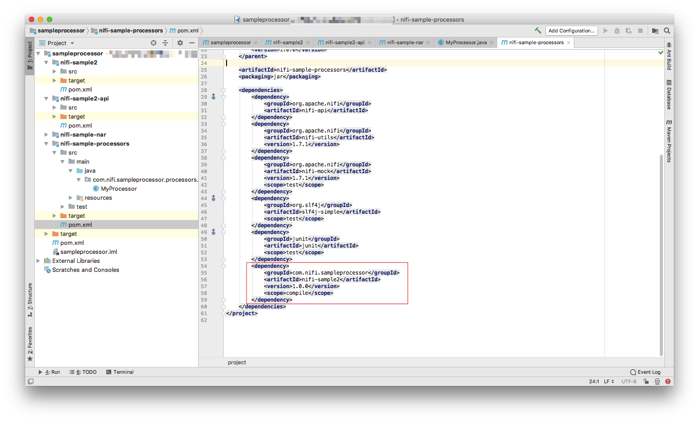
Task: Hide the Project panel with minimize icon
Action: click(192, 43)
